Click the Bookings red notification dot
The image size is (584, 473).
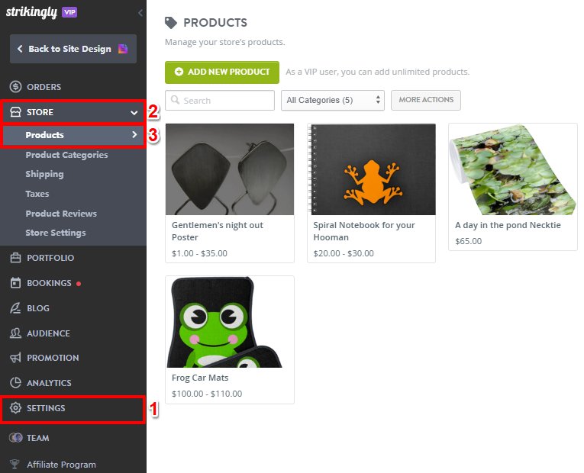click(x=79, y=284)
